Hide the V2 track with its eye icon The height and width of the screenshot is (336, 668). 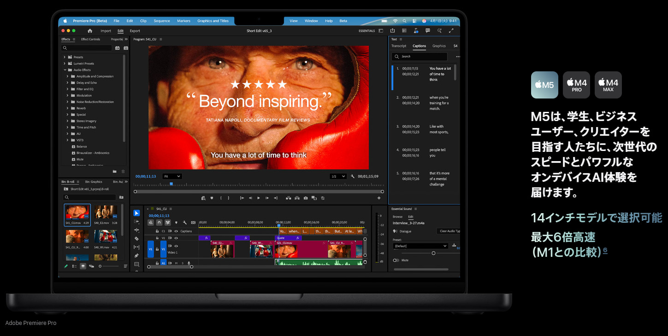(176, 238)
